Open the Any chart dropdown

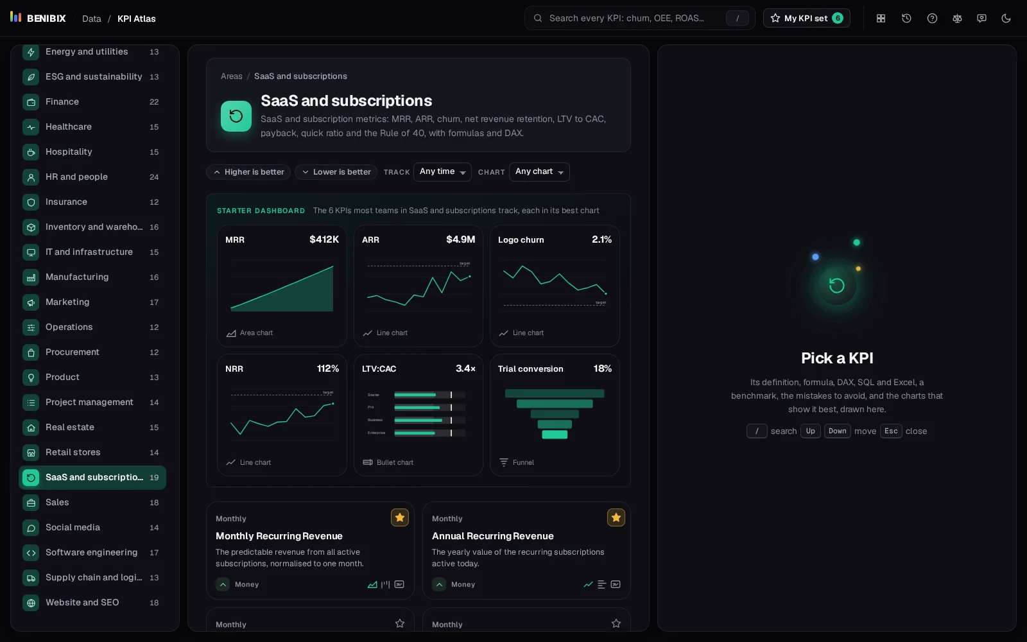(539, 172)
